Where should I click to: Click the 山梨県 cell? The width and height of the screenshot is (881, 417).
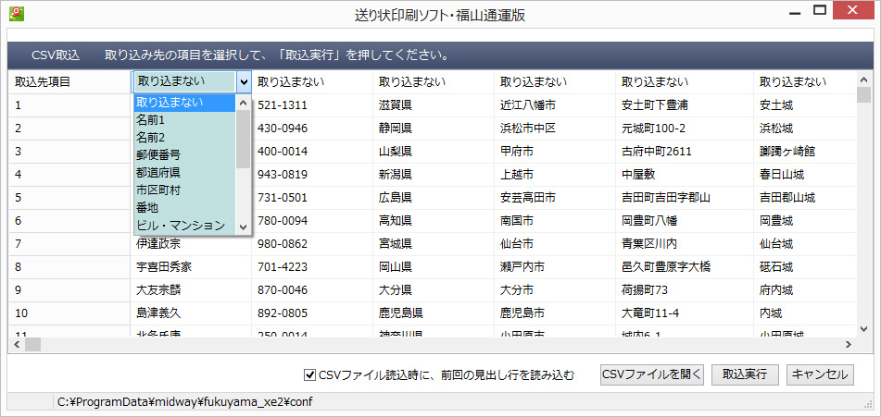pyautogui.click(x=434, y=152)
